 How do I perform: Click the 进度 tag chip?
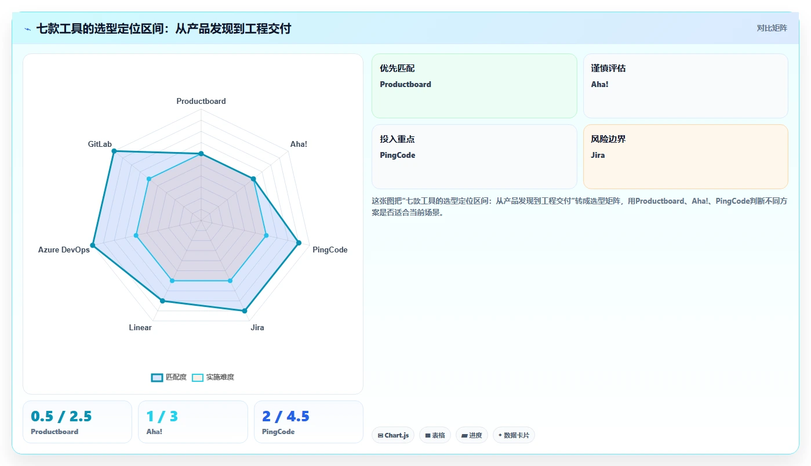tap(472, 435)
